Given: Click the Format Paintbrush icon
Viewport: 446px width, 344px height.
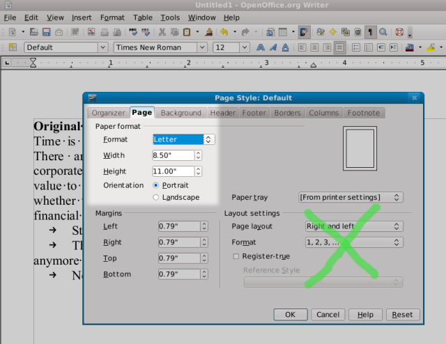Looking at the screenshot, I should [208, 32].
